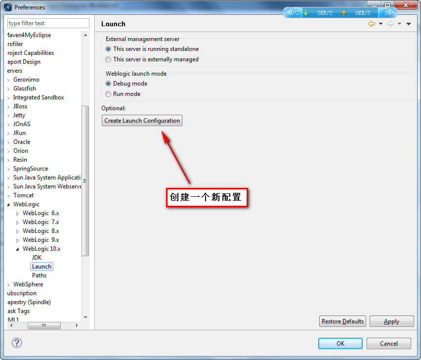The width and height of the screenshot is (421, 360).
Task: Click Restore Defaults button
Action: click(342, 321)
